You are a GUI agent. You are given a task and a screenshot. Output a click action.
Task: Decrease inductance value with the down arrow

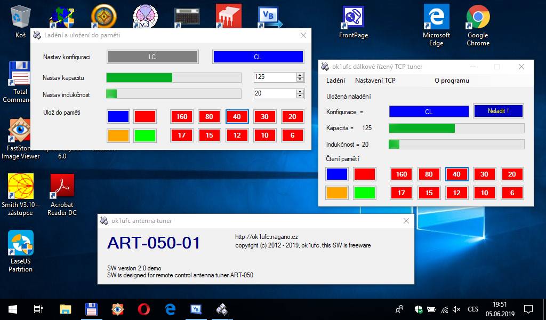[300, 96]
